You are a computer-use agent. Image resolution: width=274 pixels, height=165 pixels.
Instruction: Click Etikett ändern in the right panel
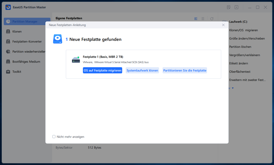(239, 63)
